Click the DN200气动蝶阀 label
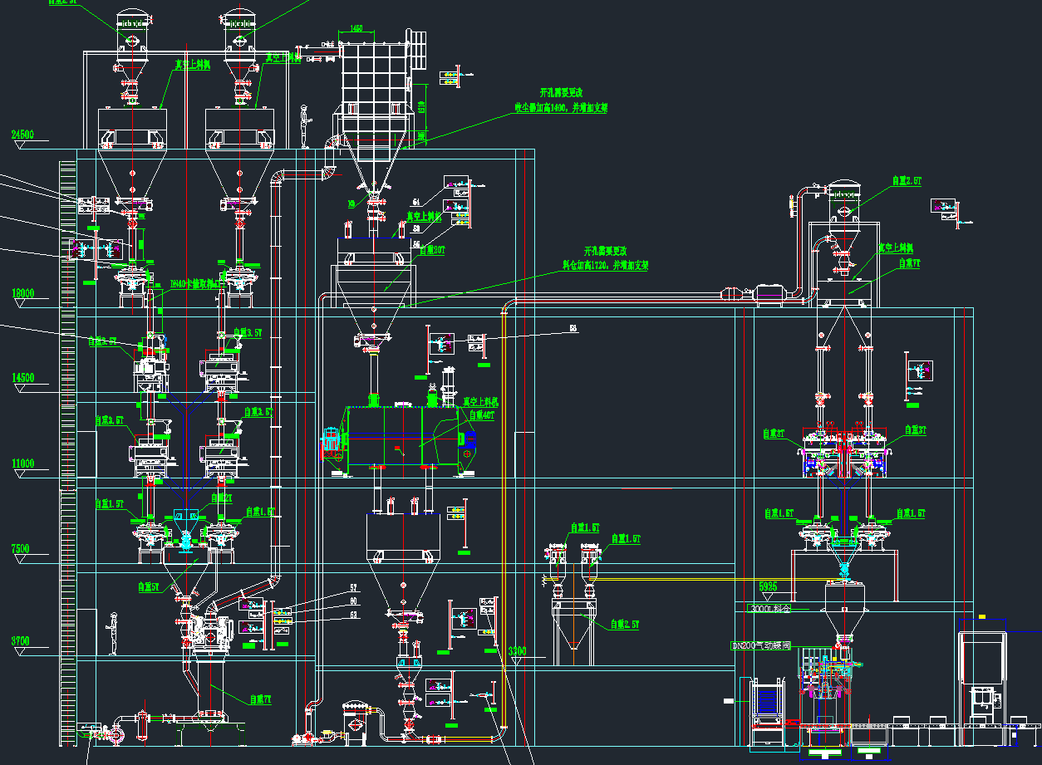Screen dimensions: 1042x765 point(759,645)
